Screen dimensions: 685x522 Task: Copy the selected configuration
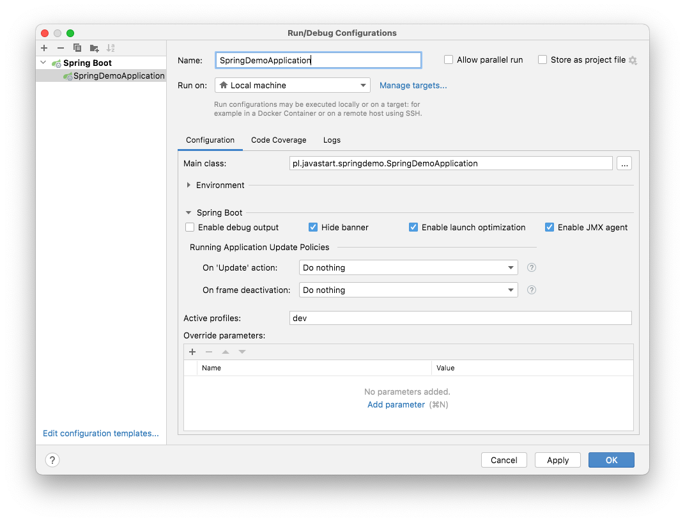tap(77, 48)
